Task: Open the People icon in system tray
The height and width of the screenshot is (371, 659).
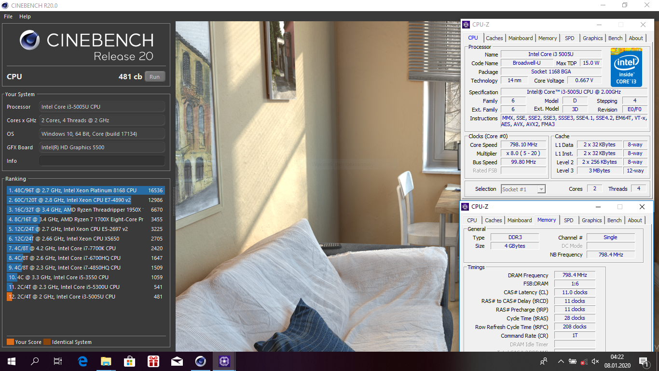Action: click(x=544, y=361)
